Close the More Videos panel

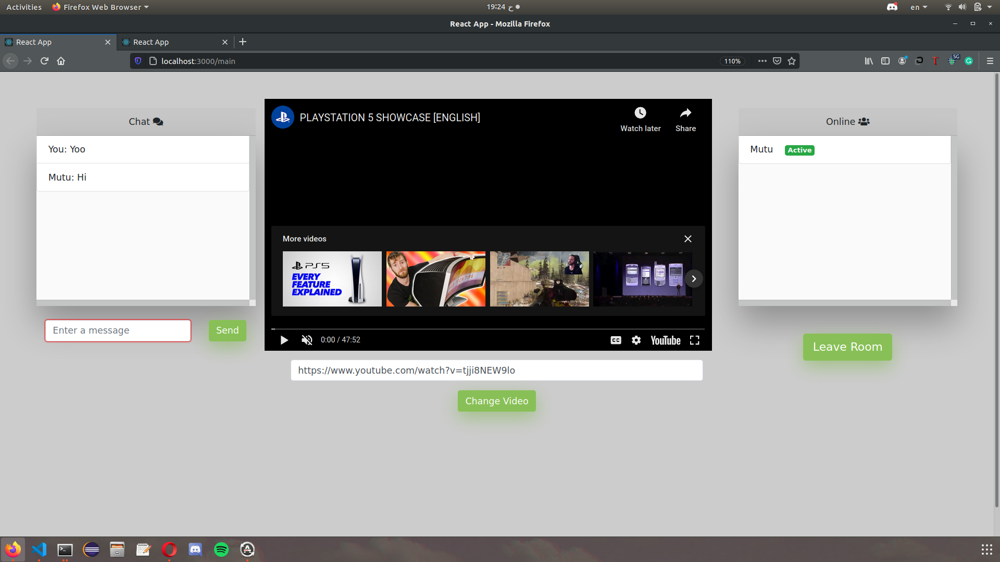(688, 239)
